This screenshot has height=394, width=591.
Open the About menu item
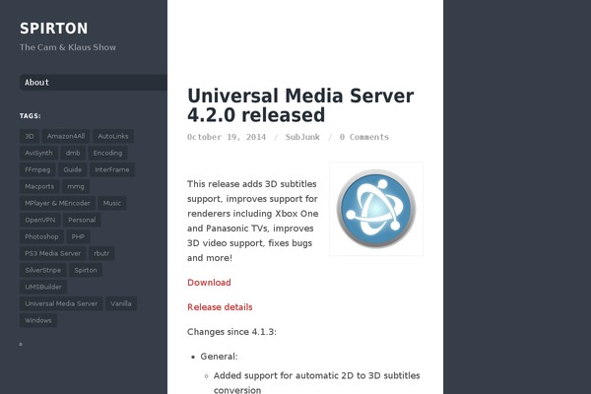[x=94, y=82]
